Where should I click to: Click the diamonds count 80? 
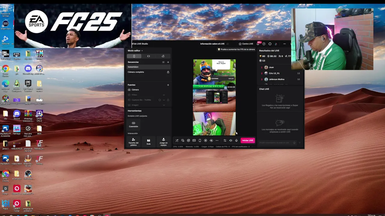coord(262,56)
